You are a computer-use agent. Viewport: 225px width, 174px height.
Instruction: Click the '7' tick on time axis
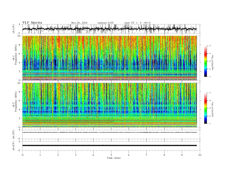click(x=147, y=155)
